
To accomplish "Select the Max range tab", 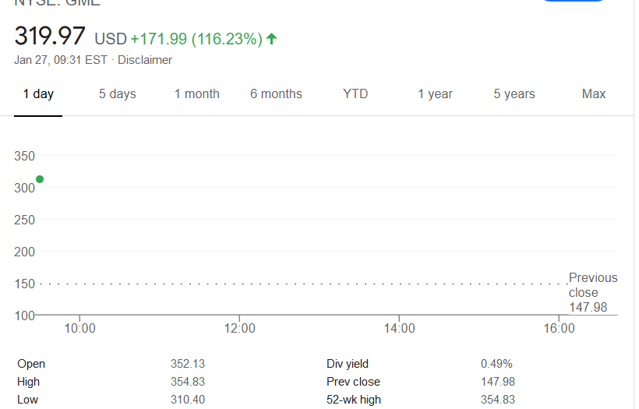I will point(594,94).
